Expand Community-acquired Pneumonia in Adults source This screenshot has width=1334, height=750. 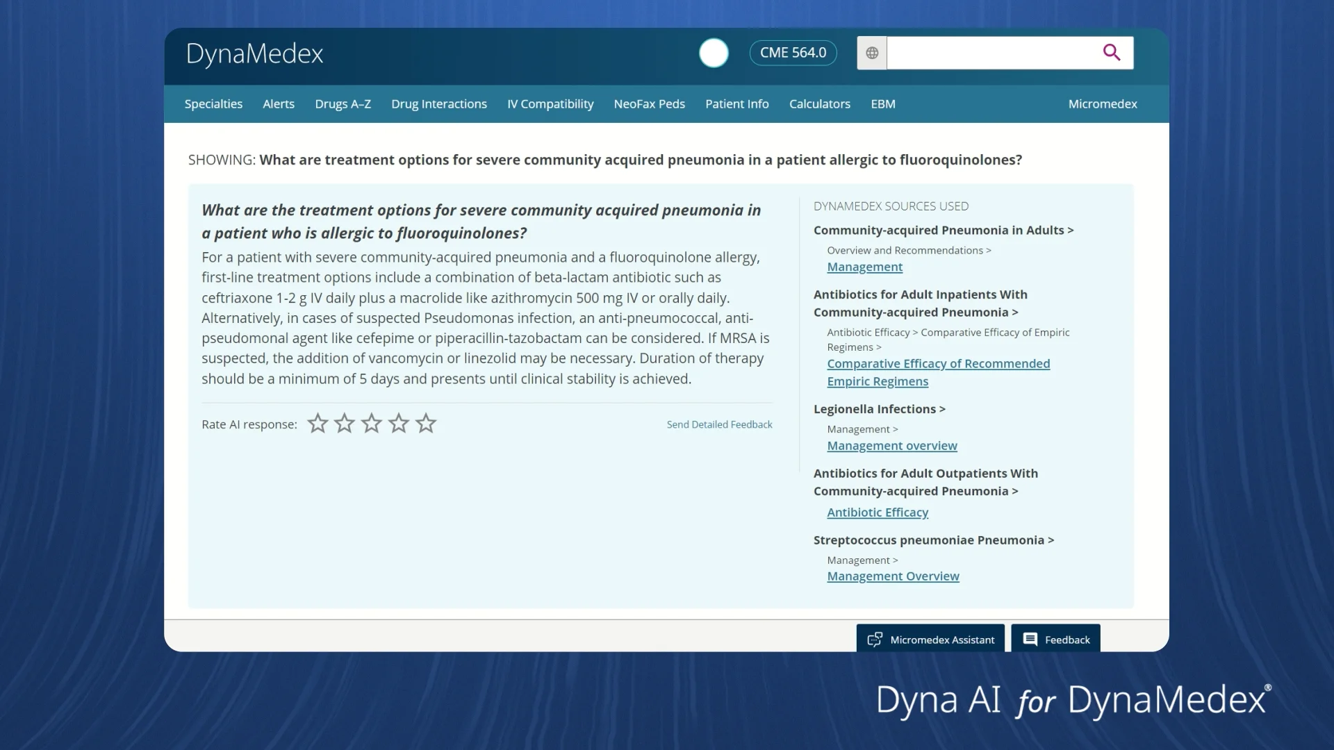click(943, 230)
